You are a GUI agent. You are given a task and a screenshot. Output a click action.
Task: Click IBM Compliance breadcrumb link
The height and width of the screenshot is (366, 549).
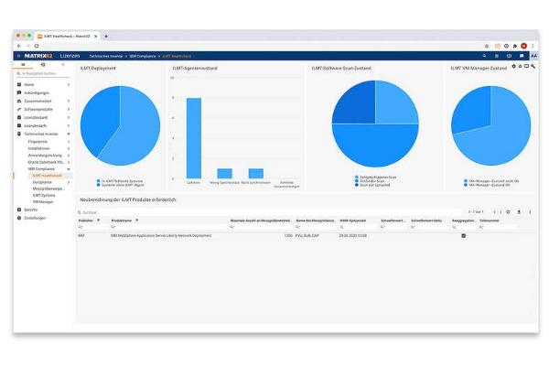pyautogui.click(x=143, y=56)
